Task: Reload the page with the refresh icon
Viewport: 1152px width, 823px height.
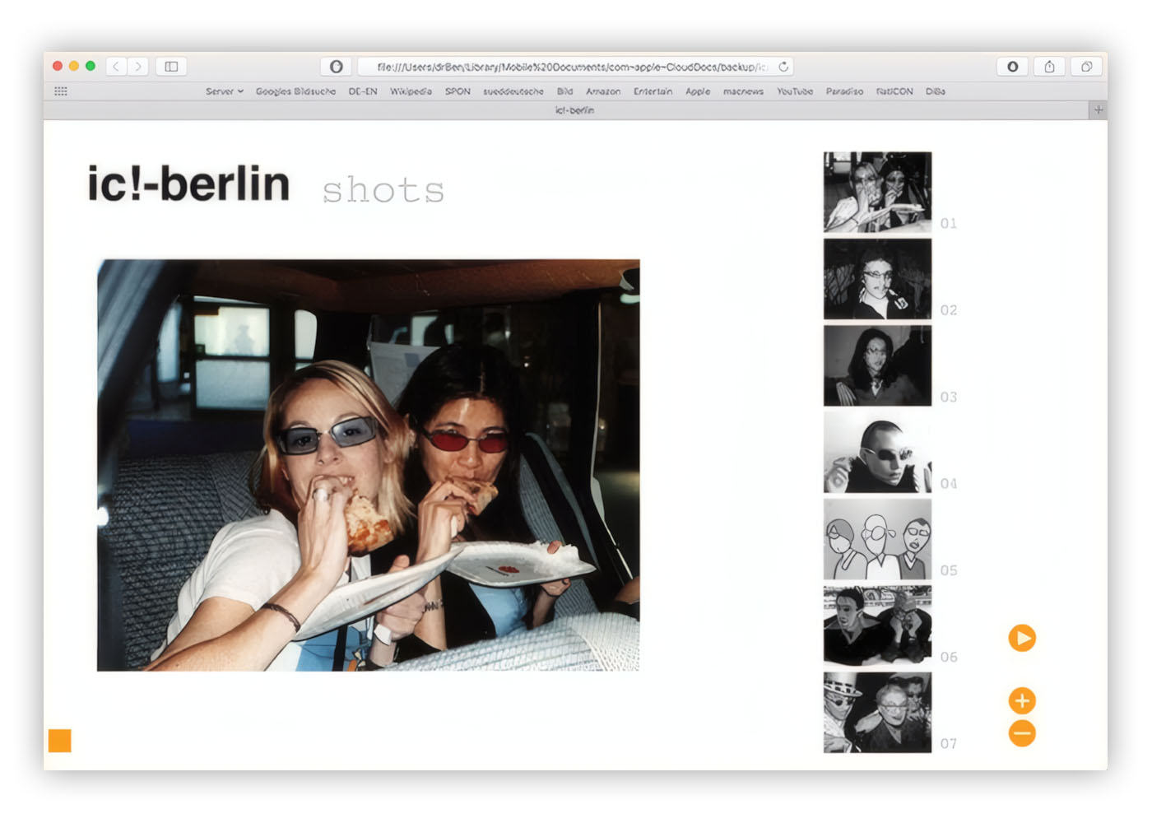Action: [x=783, y=67]
